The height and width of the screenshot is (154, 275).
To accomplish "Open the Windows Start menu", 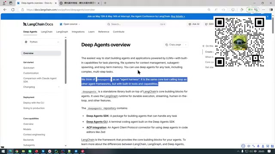I will (3, 151).
